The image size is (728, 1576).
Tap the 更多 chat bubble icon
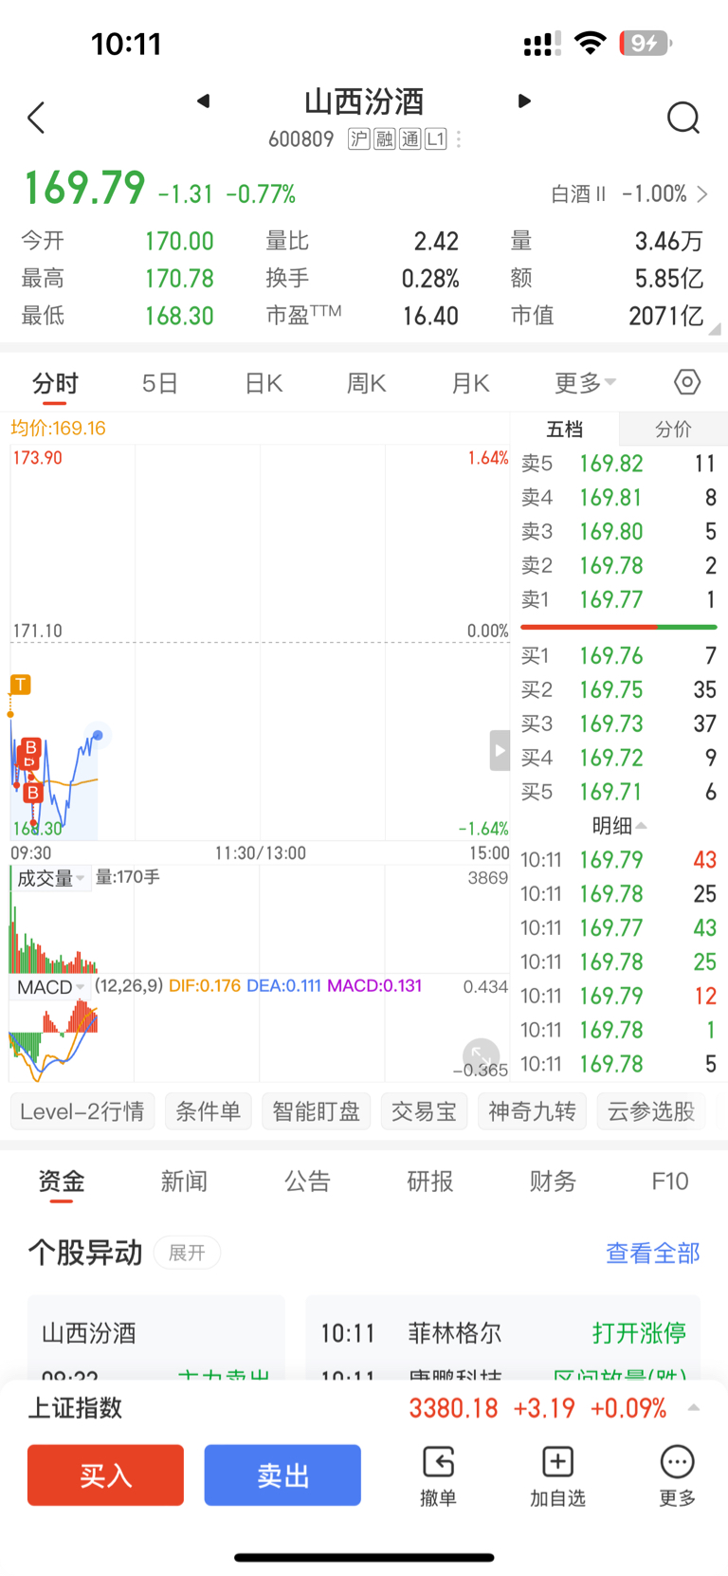[677, 1475]
